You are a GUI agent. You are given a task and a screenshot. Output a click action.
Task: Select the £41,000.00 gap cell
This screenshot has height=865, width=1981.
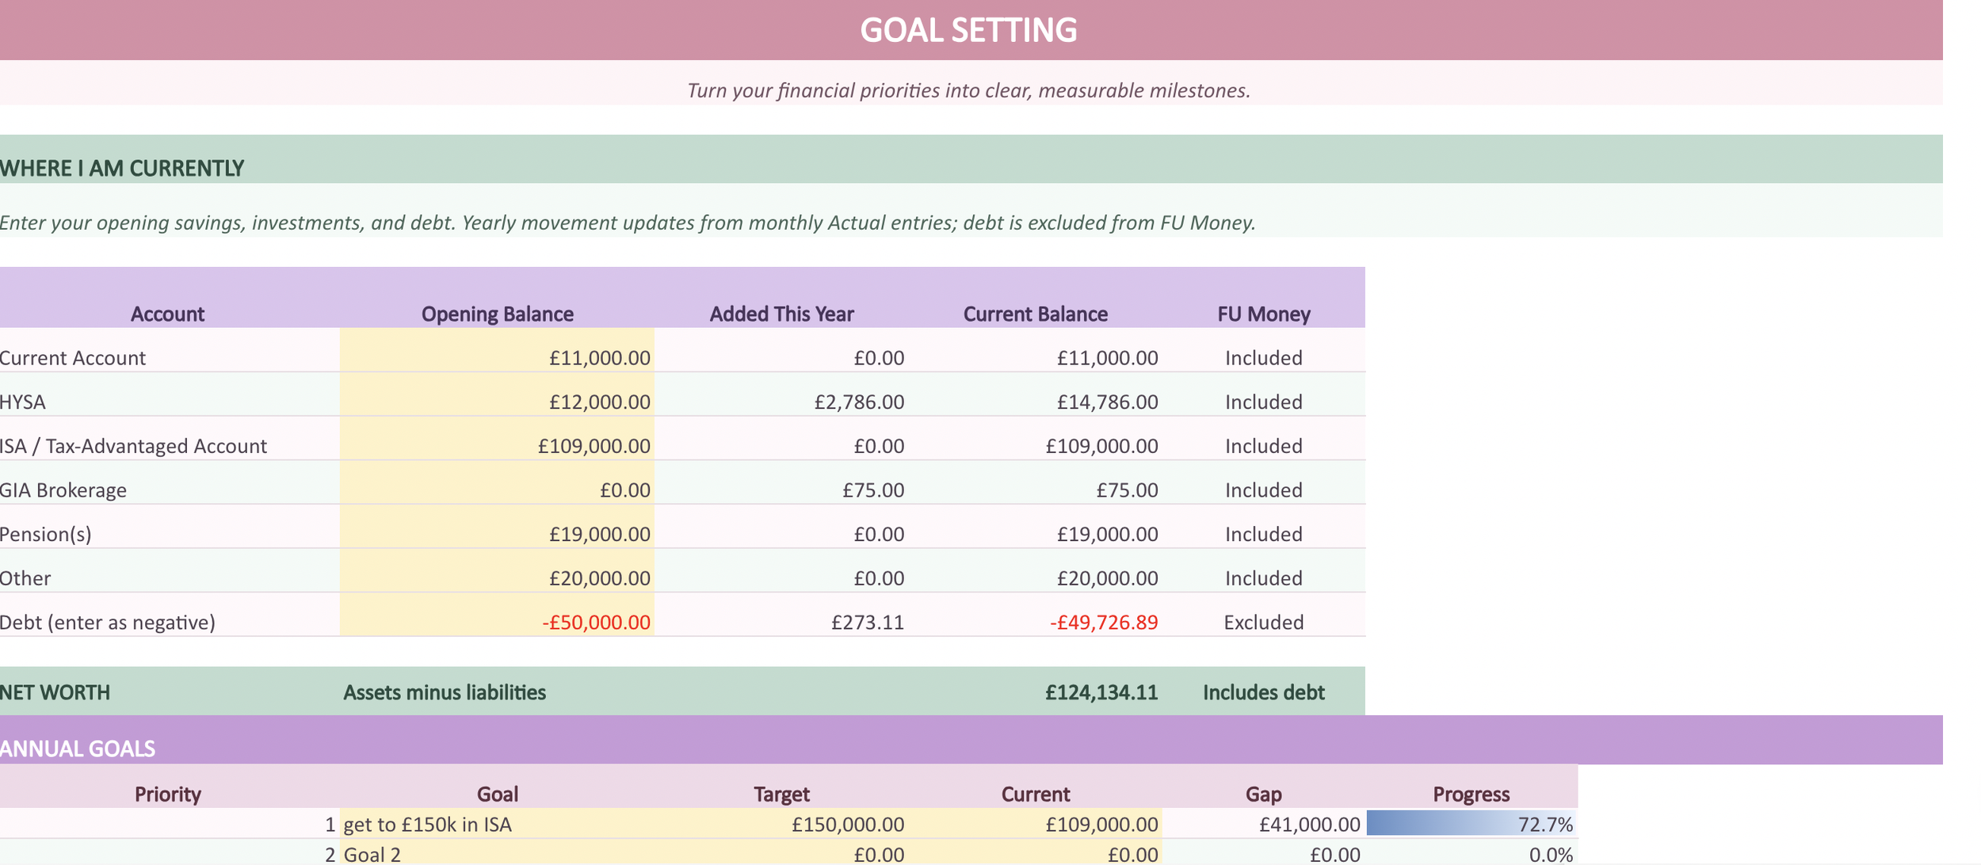coord(1264,824)
